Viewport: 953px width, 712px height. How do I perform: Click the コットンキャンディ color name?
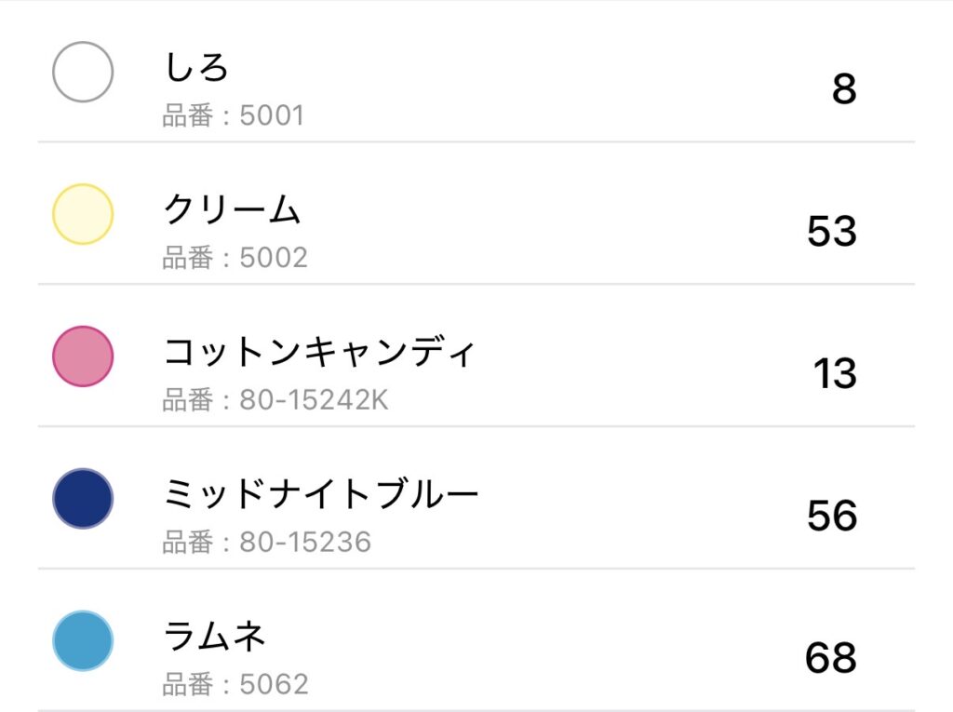[x=319, y=353]
